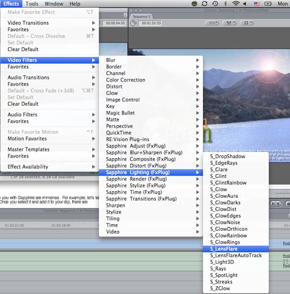Open Sapphire Distort (FxPlug) submenu

151,166
